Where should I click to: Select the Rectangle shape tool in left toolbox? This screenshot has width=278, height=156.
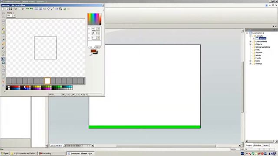tap(3, 70)
